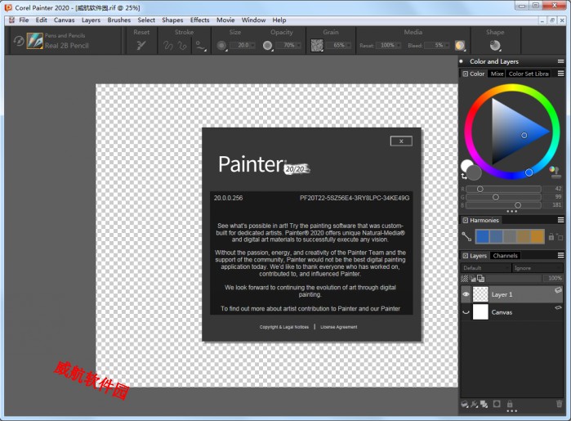Click the Corel Painter document icon in menu bar
The height and width of the screenshot is (421, 571).
11,20
